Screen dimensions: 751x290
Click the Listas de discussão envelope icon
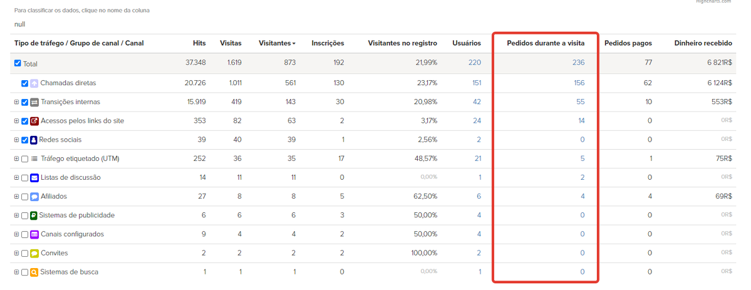34,178
